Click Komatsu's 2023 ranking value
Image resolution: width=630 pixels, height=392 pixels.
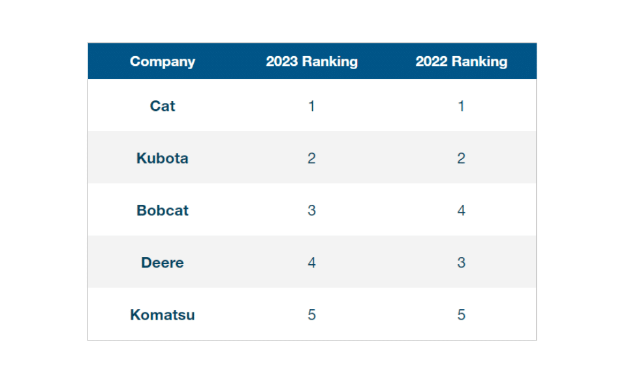click(x=311, y=314)
